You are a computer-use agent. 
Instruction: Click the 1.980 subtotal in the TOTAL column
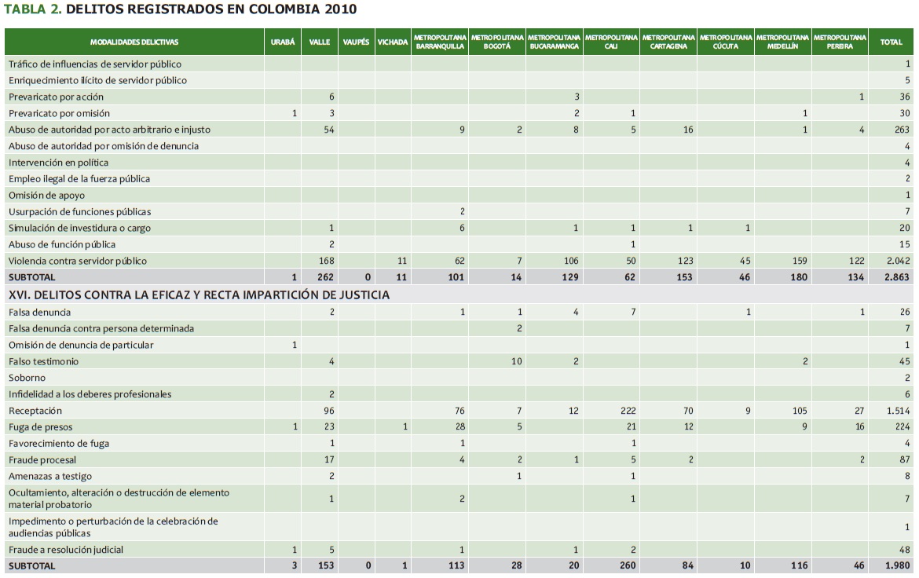click(896, 565)
